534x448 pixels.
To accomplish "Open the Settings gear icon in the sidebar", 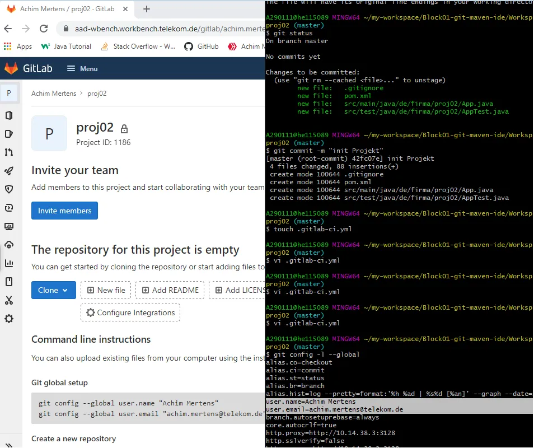I will [9, 319].
